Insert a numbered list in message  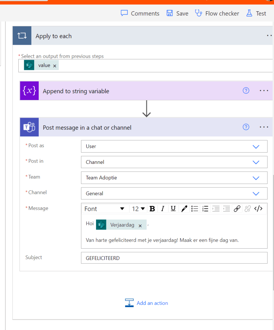(x=205, y=209)
